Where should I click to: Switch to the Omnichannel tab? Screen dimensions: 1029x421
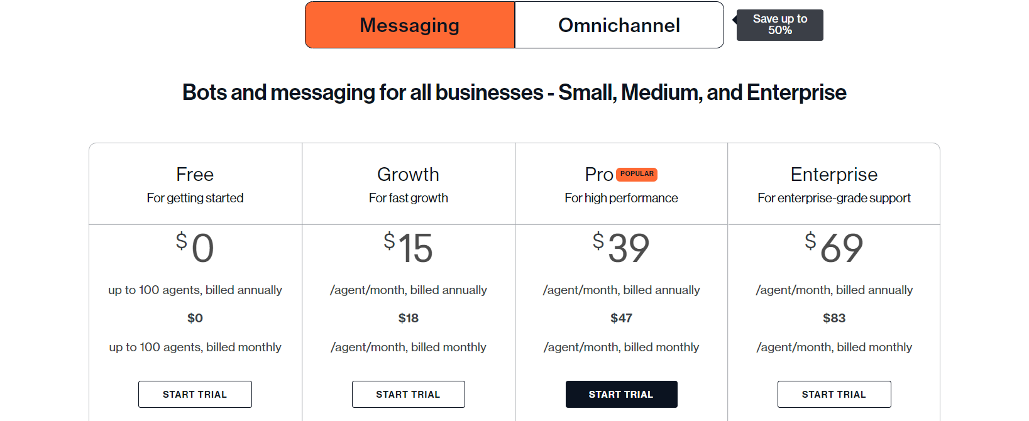[619, 25]
